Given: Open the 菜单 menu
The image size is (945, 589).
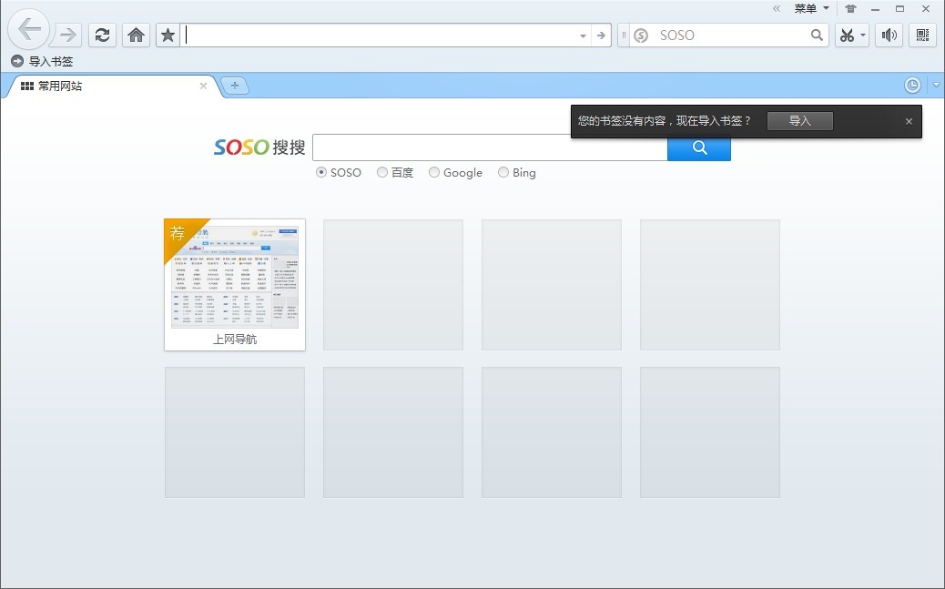Looking at the screenshot, I should pyautogui.click(x=811, y=8).
